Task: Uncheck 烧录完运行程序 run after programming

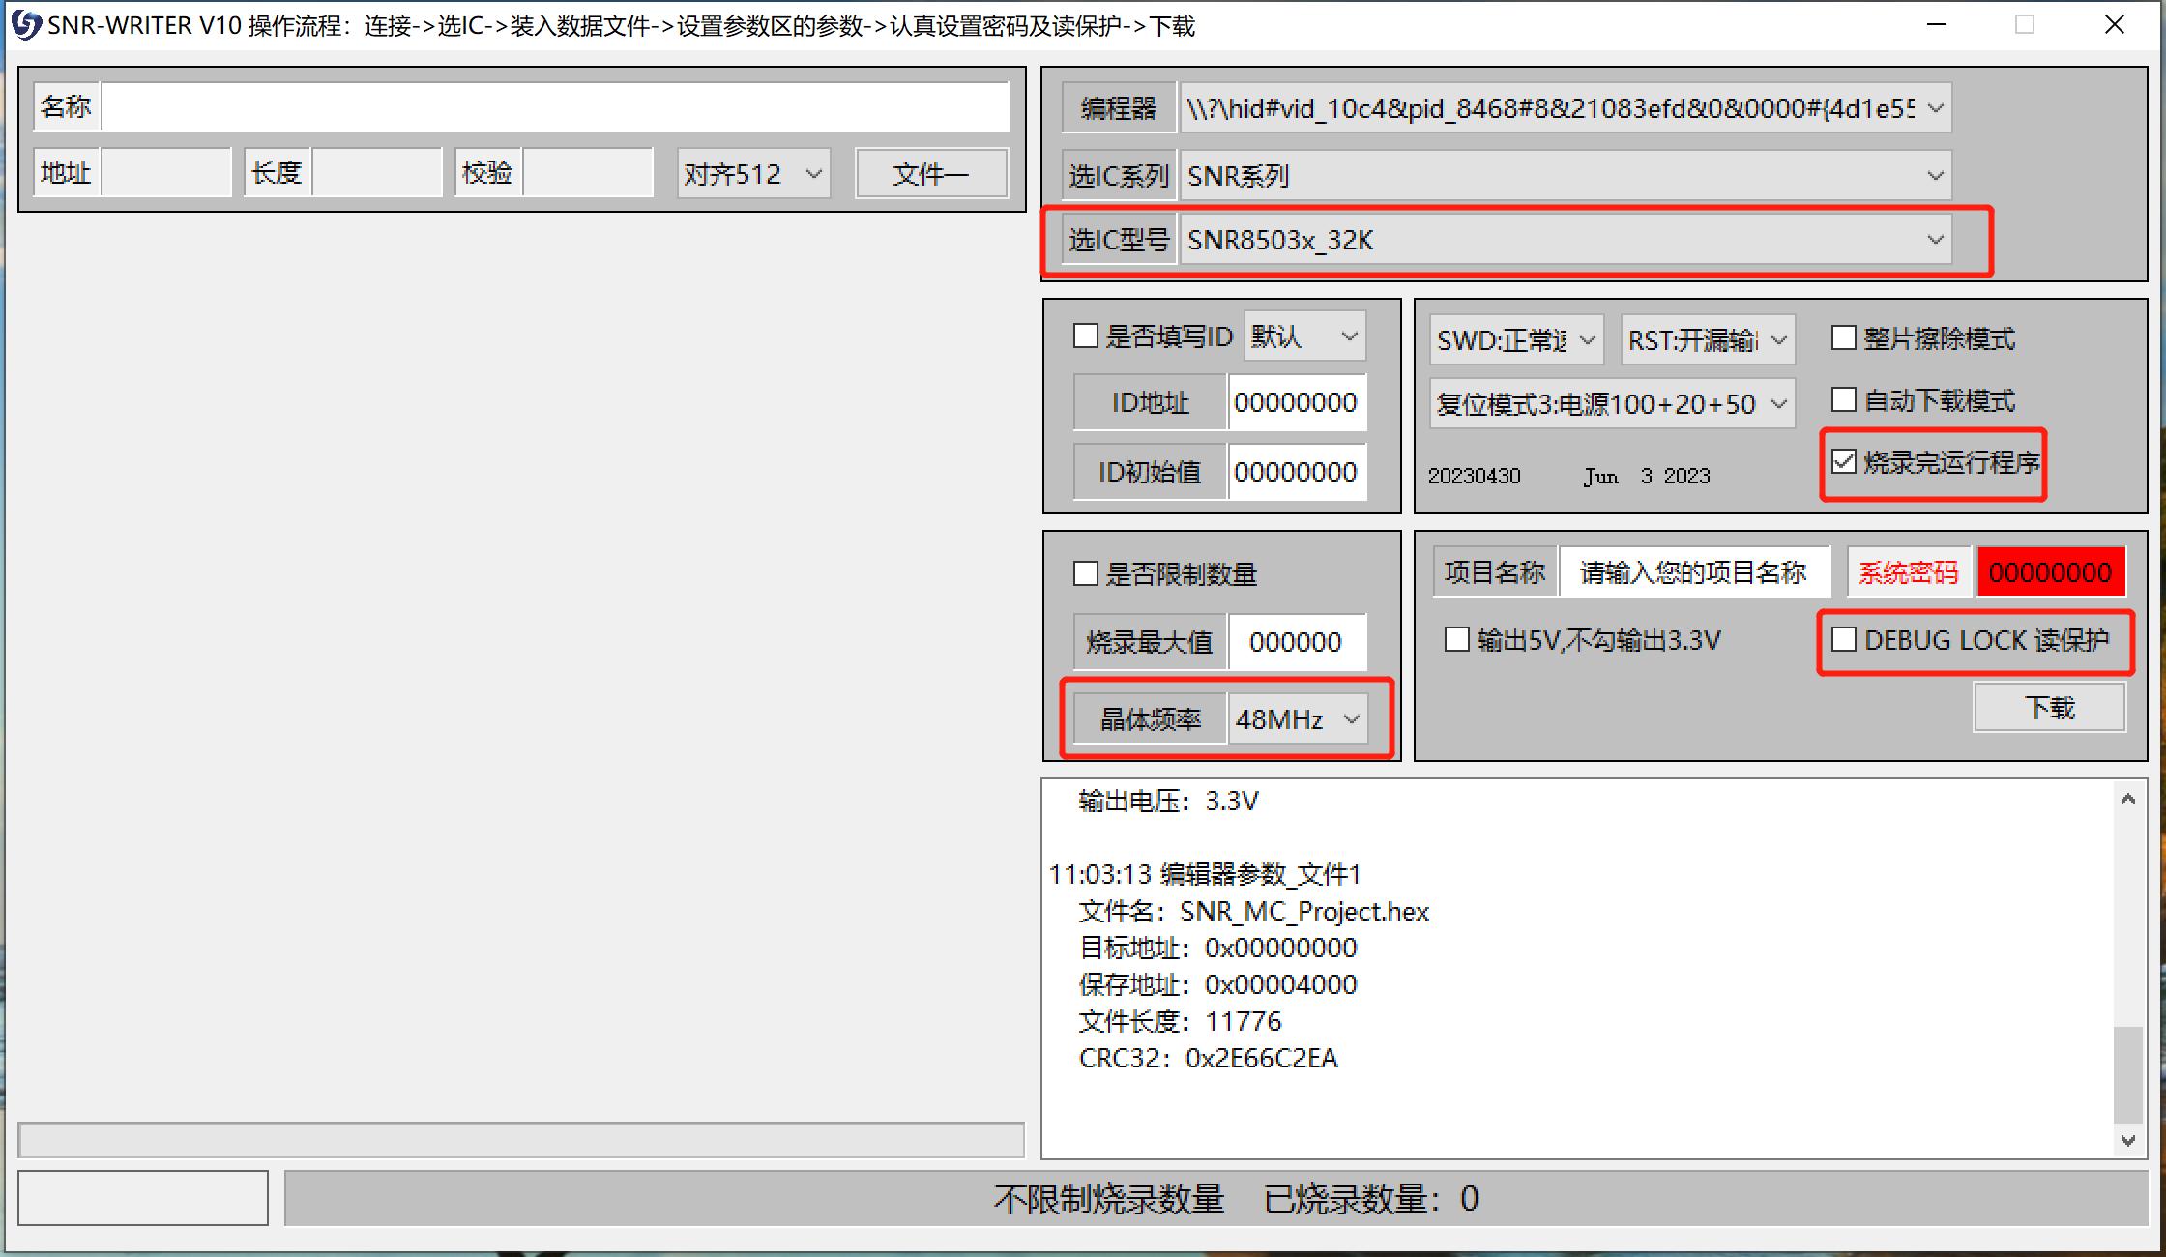Action: (x=1842, y=462)
